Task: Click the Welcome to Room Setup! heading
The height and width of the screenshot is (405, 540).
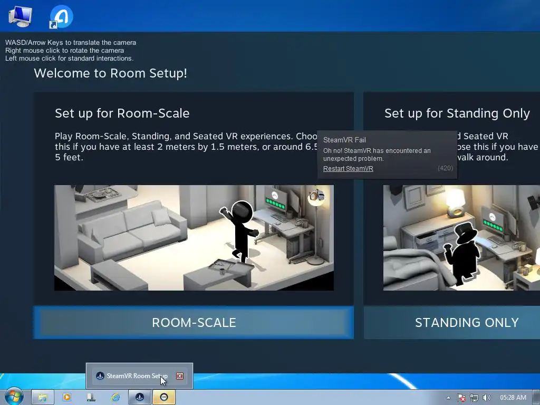Action: [110, 73]
